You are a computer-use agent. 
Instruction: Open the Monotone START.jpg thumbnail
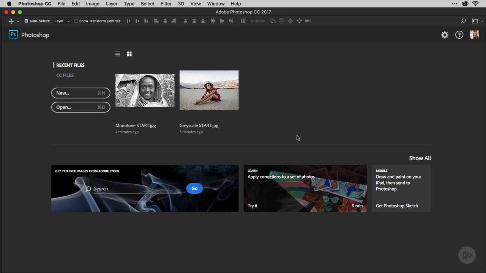pyautogui.click(x=145, y=90)
